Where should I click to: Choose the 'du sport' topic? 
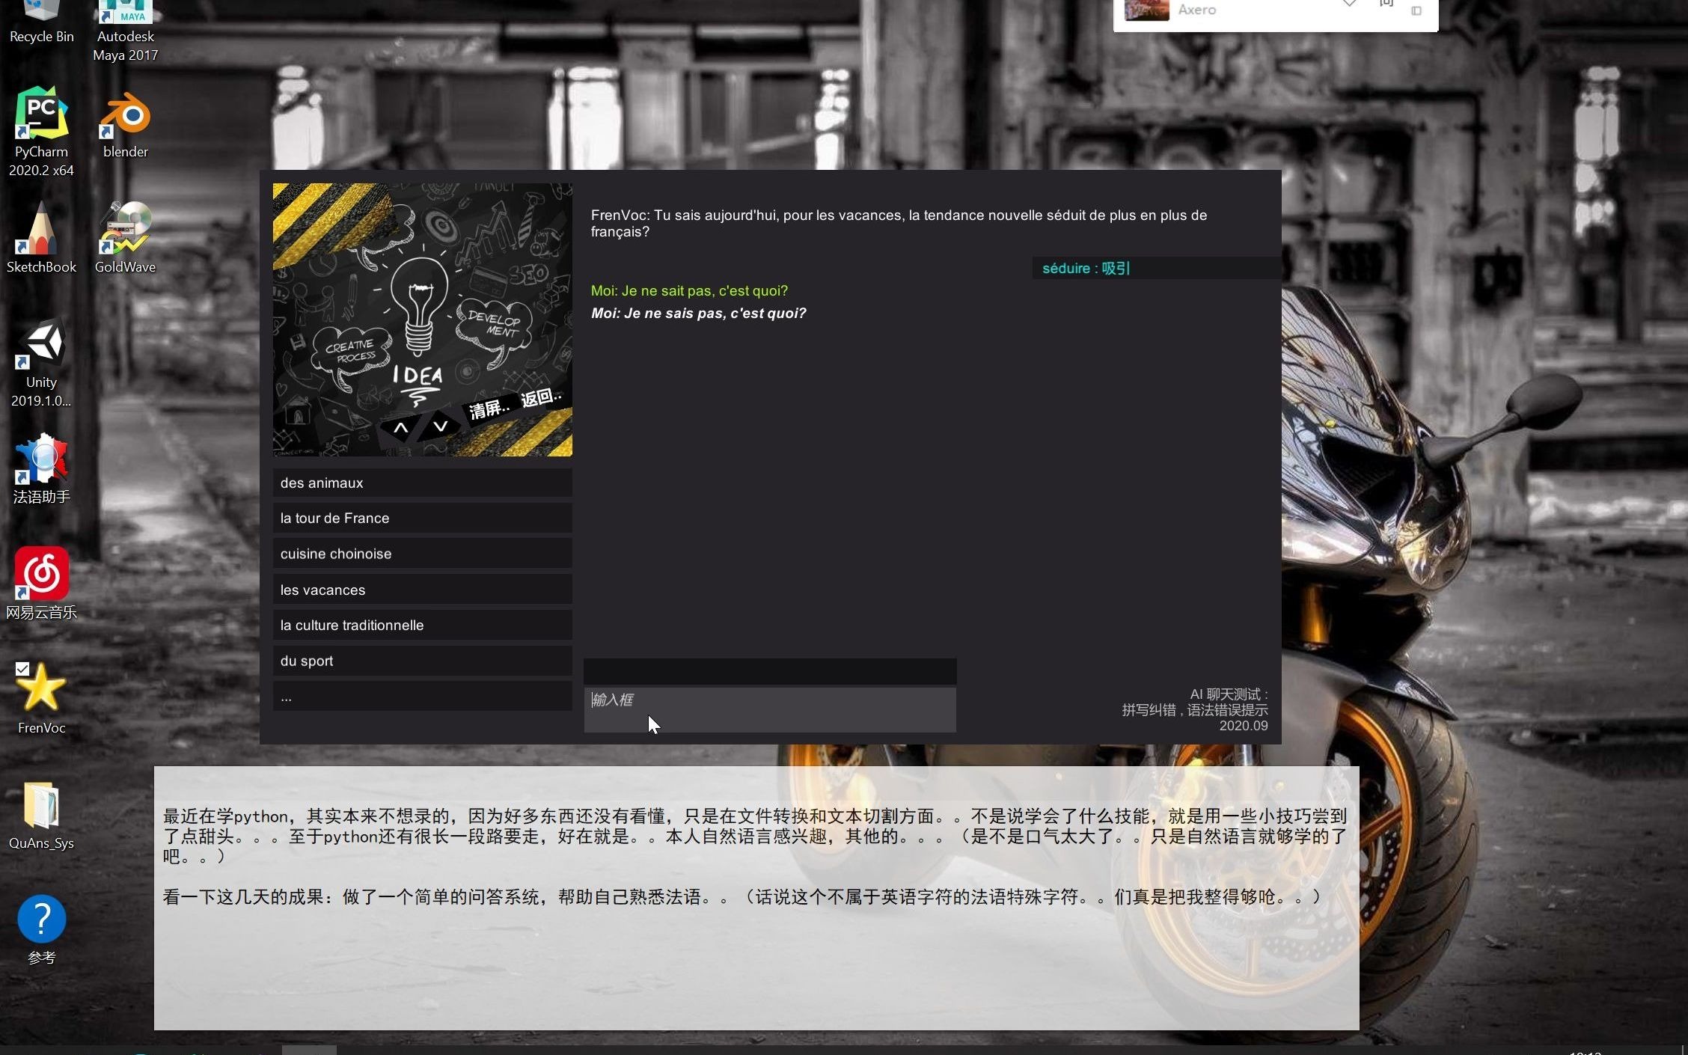point(422,661)
